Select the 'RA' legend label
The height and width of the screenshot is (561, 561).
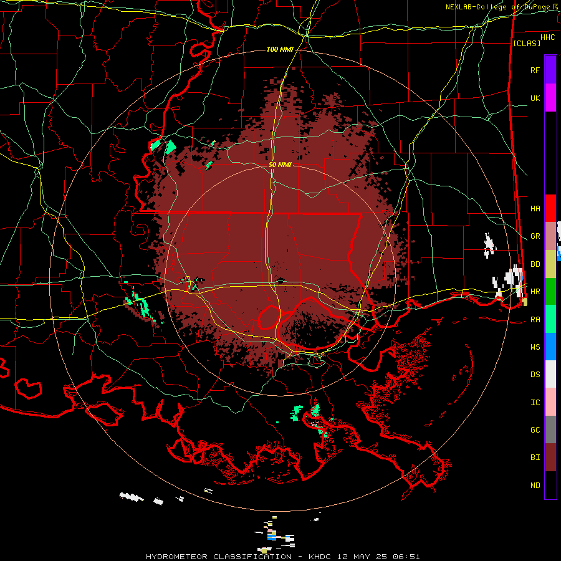pyautogui.click(x=535, y=320)
